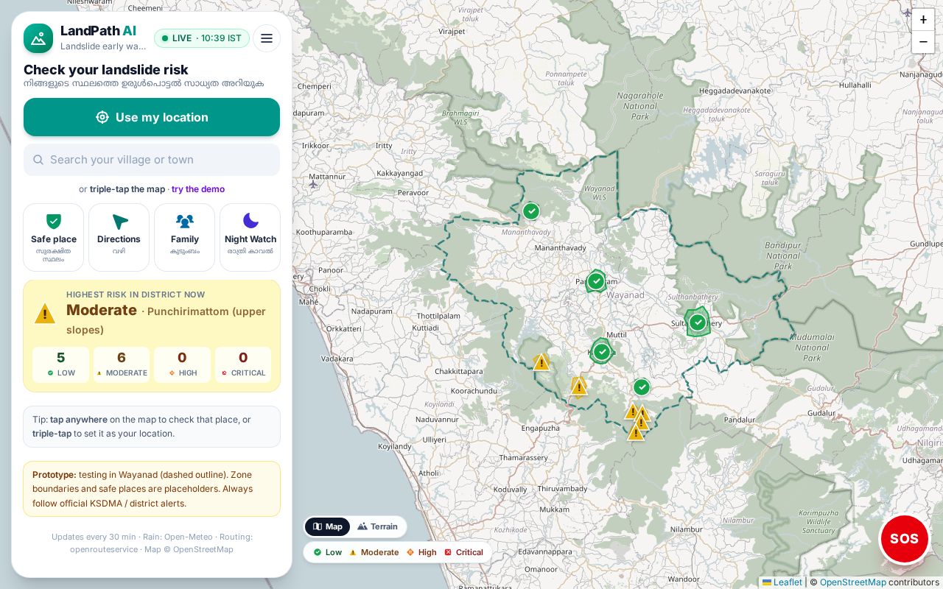Click the Moderate legend entry
The height and width of the screenshot is (589, 943).
coord(374,552)
